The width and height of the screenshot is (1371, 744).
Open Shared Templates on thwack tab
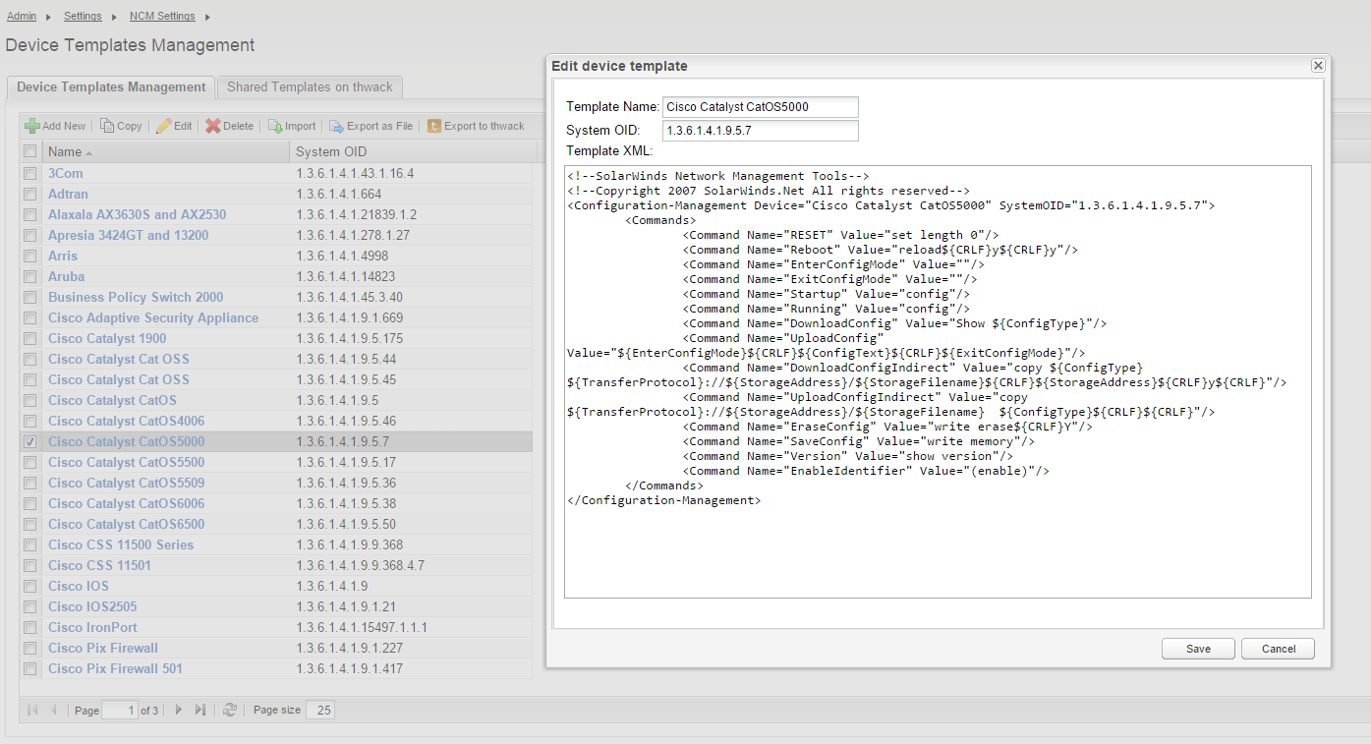(310, 86)
